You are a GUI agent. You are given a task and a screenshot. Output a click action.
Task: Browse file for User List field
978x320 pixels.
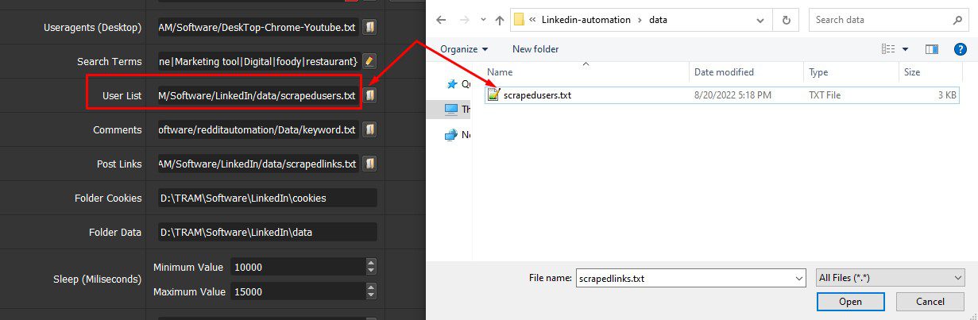[x=369, y=95]
